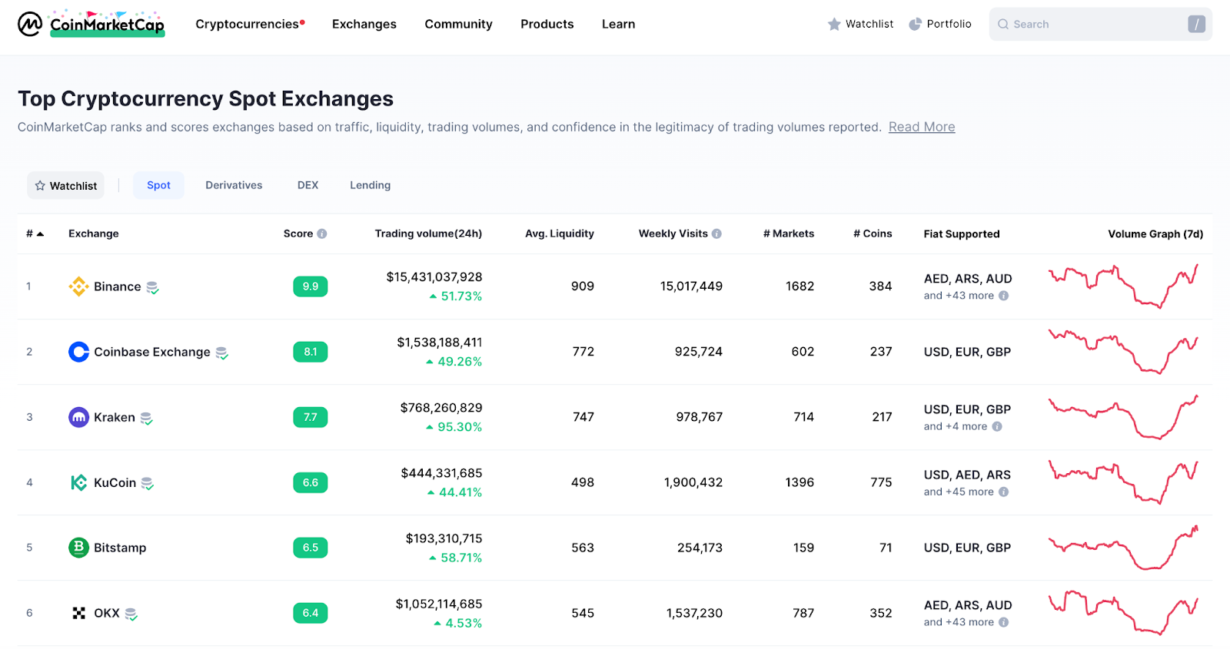Click the Watchlist filter button with star
This screenshot has width=1230, height=649.
click(65, 185)
